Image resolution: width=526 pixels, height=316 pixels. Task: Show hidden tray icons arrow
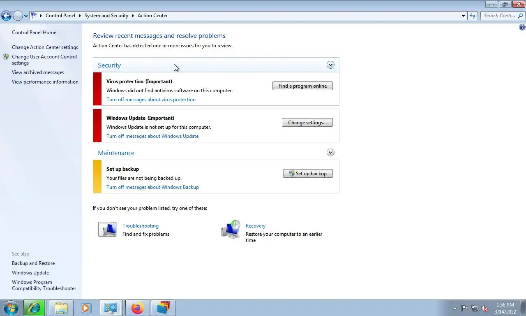click(454, 308)
